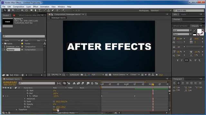
Task: Click interpret footage icon in Project panel
Action: [4, 75]
